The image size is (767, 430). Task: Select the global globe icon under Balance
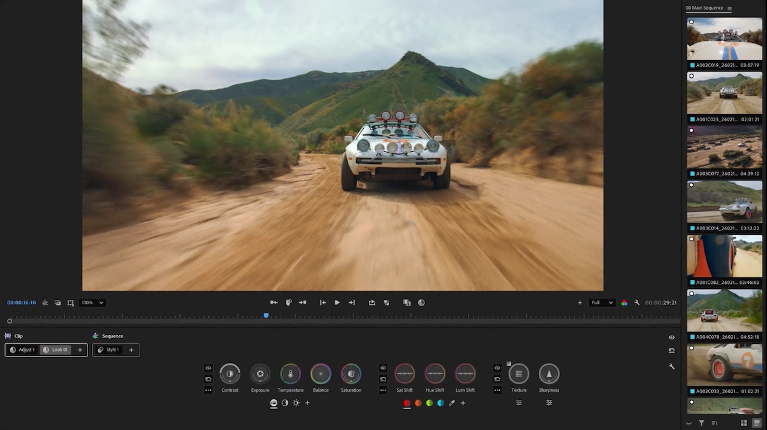click(274, 403)
